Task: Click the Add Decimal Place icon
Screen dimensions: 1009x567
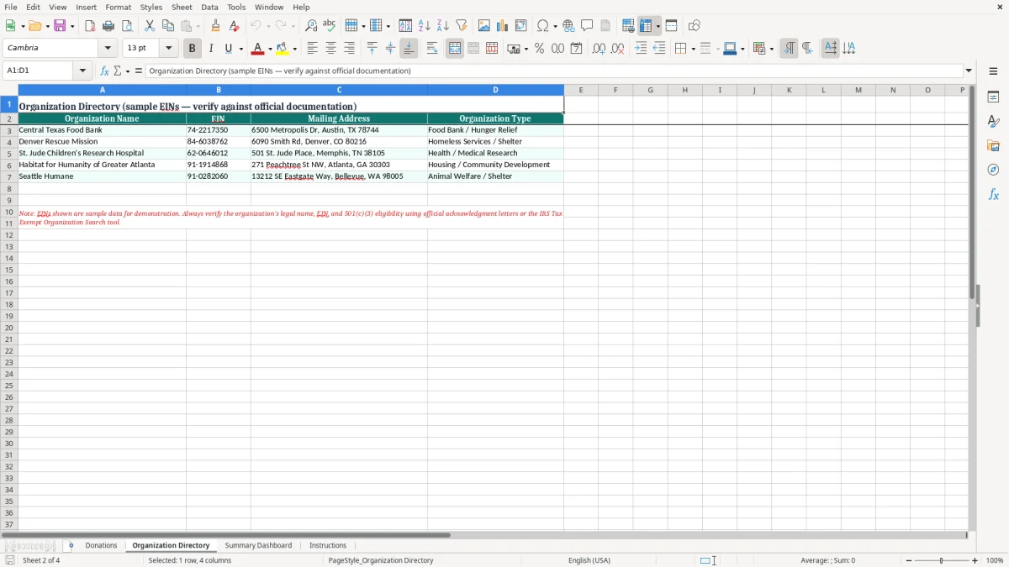Action: coord(599,49)
